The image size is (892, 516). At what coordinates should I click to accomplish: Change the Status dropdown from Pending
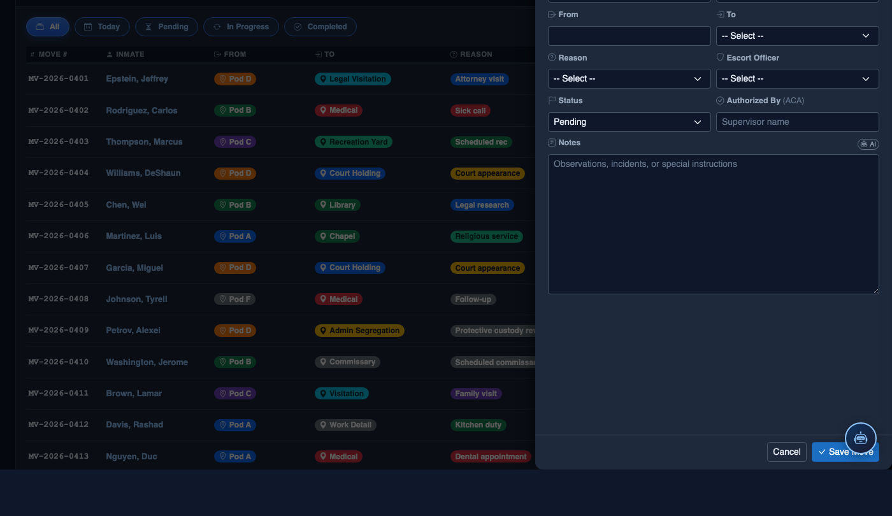629,122
